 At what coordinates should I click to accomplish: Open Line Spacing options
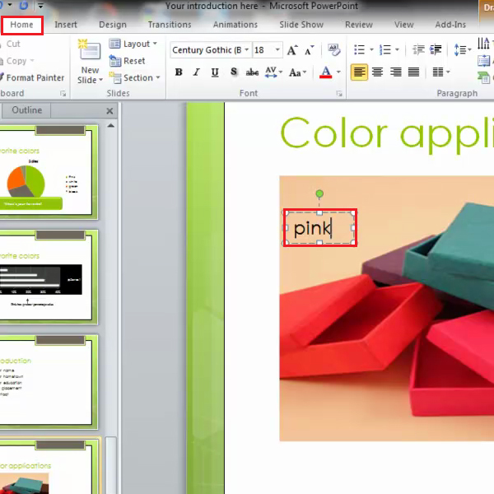(x=463, y=49)
